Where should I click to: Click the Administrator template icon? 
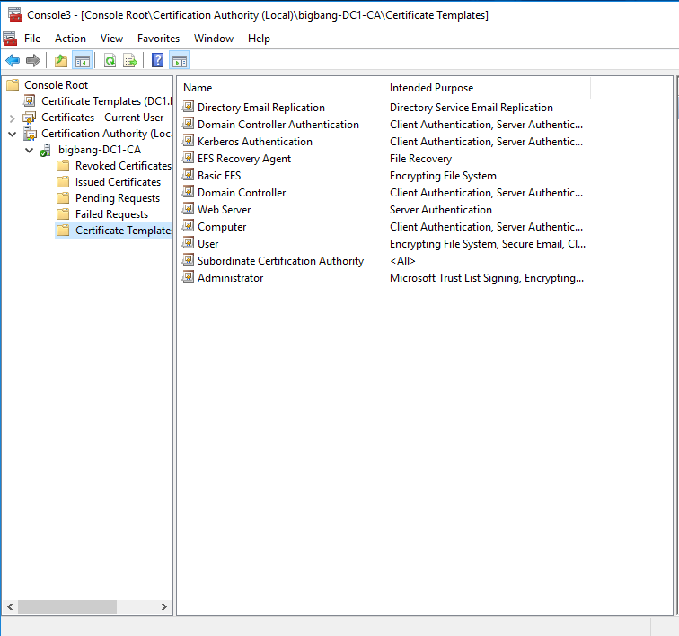[188, 277]
